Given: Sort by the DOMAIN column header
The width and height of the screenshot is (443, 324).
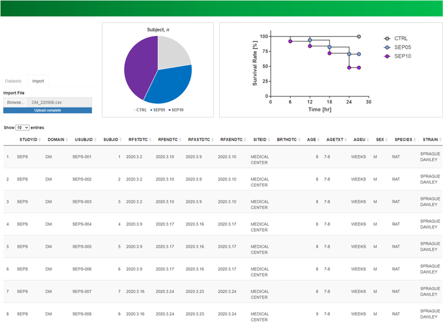Looking at the screenshot, I should [56, 139].
